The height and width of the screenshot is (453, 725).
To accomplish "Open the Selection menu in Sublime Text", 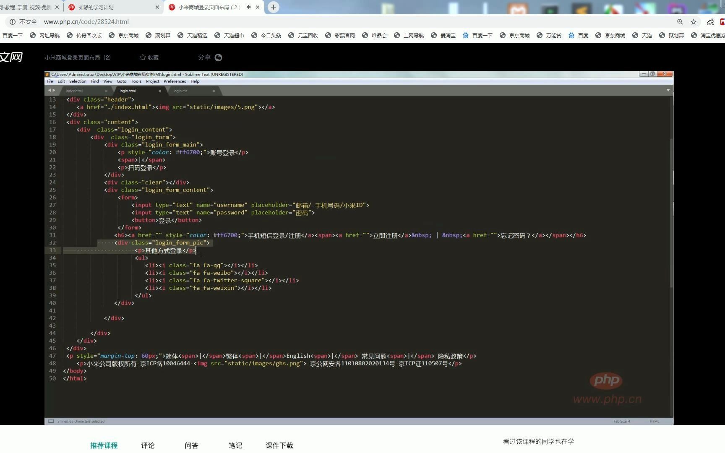I will point(78,81).
